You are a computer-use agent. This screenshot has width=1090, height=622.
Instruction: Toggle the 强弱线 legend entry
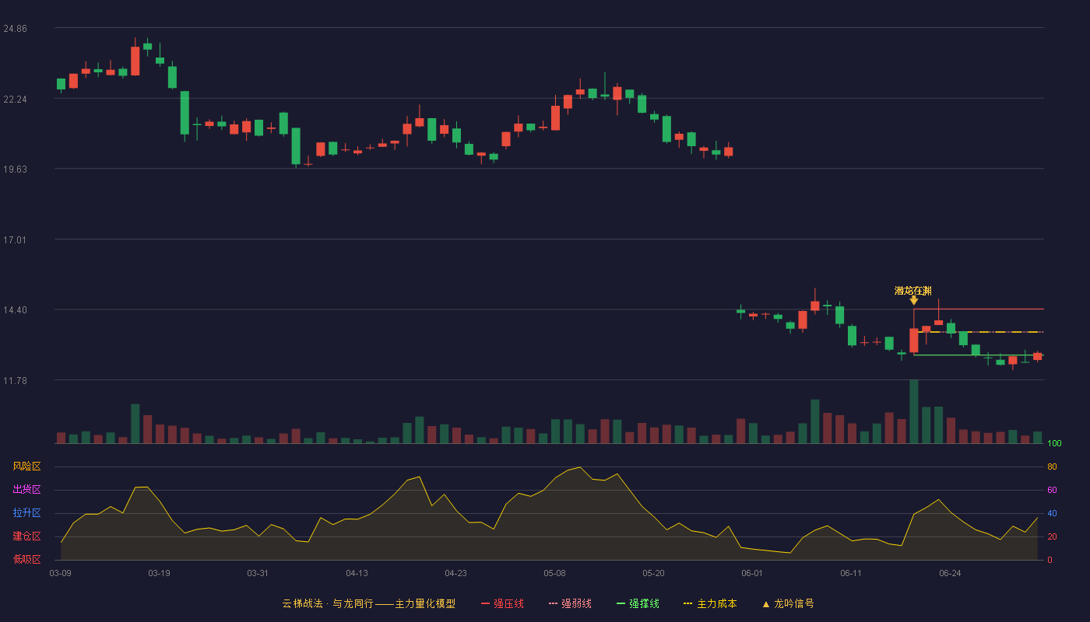tap(570, 603)
